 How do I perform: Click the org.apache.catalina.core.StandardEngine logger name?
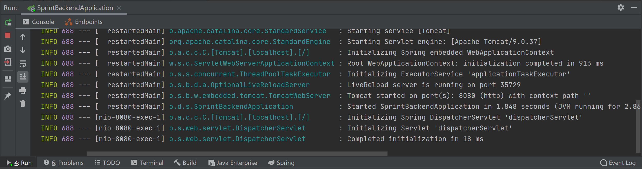250,42
